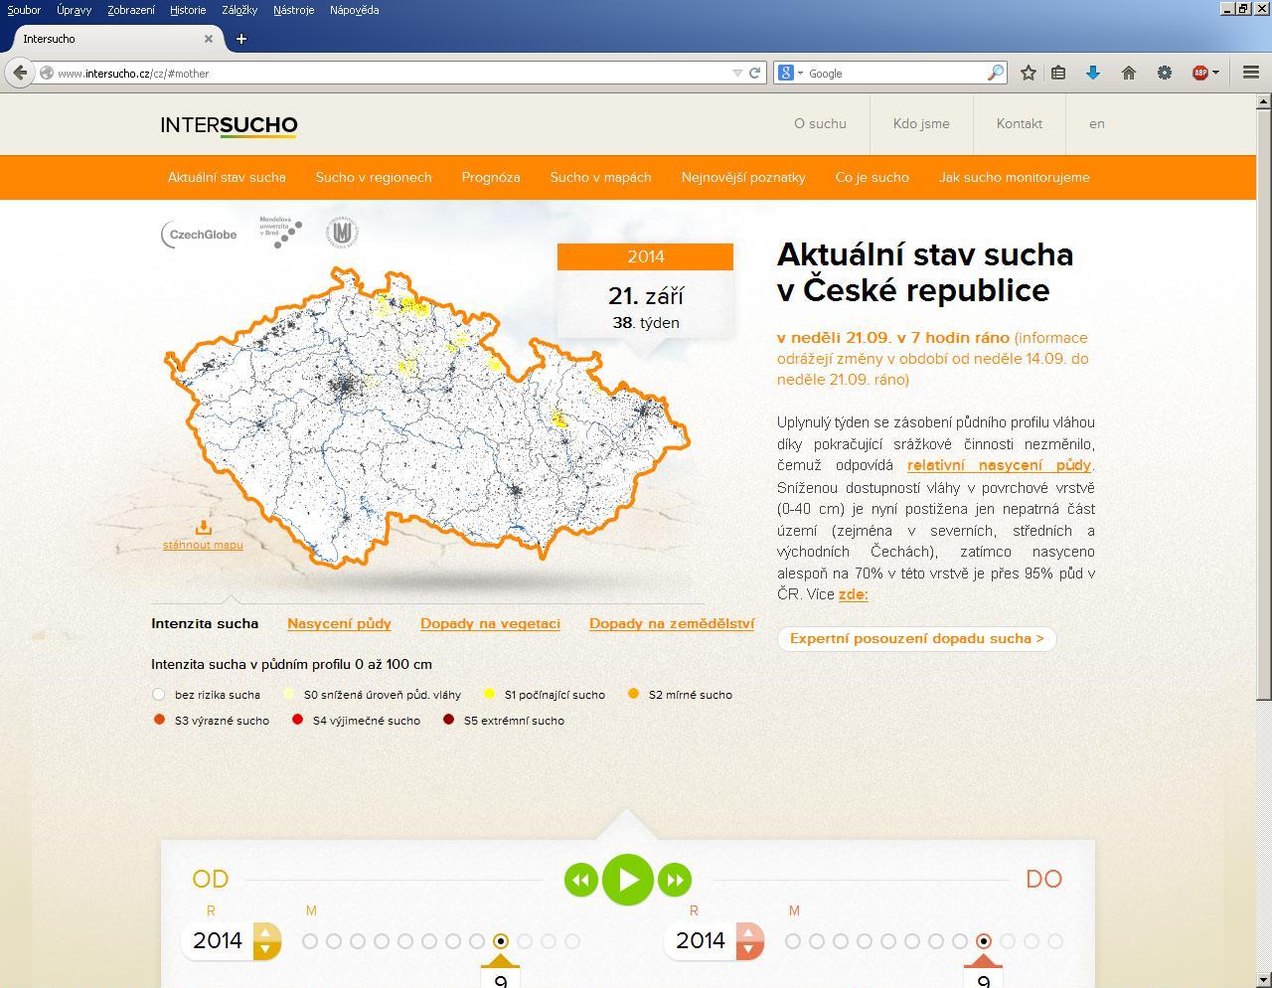
Task: Decrease the DO year with down arrow
Action: click(x=748, y=950)
